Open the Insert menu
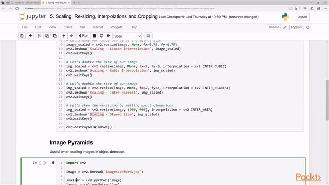Image resolution: width=329 pixels, height=185 pixels. pyautogui.click(x=68, y=27)
